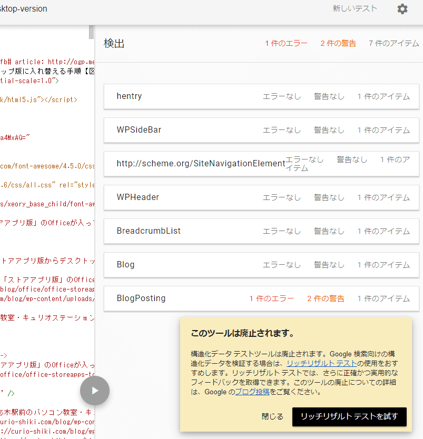Click the html5.js script code line

(38, 99)
